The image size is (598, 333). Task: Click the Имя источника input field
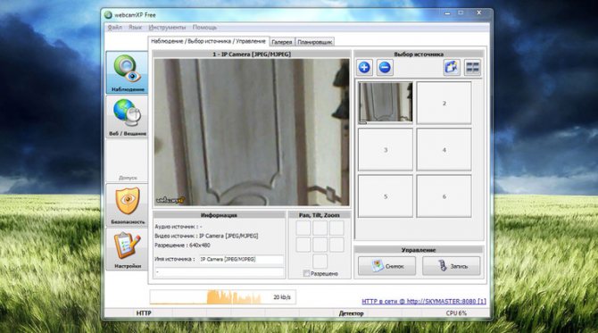pyautogui.click(x=241, y=260)
